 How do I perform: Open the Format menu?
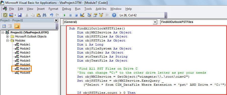[53, 9]
